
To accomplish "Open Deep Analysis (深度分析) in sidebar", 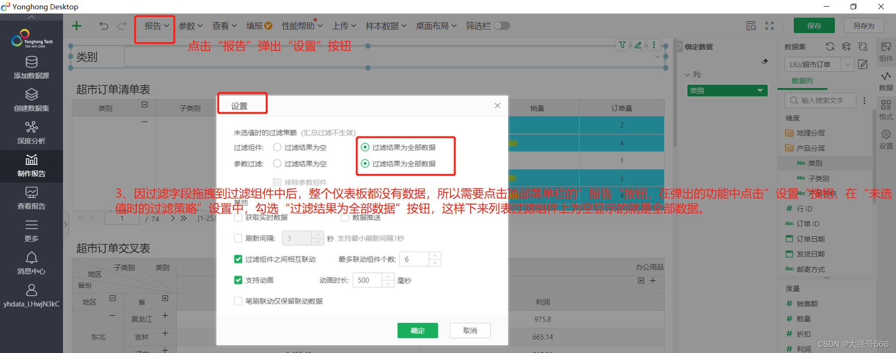I will [31, 133].
